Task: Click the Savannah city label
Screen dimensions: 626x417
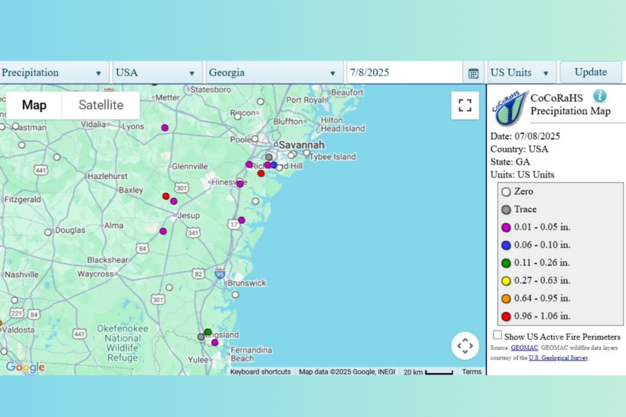Action: [301, 145]
